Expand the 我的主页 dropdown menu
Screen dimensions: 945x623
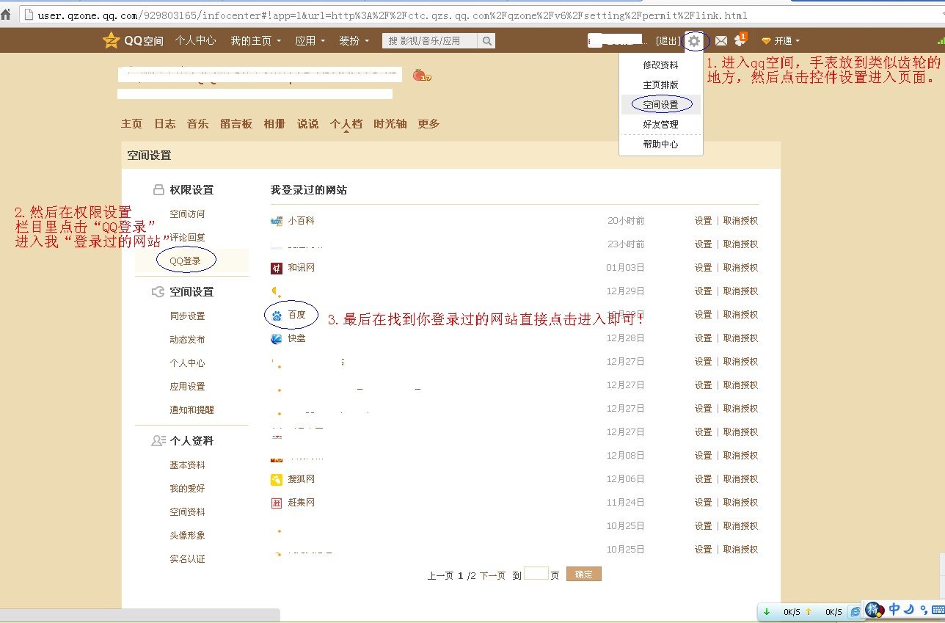tap(256, 41)
